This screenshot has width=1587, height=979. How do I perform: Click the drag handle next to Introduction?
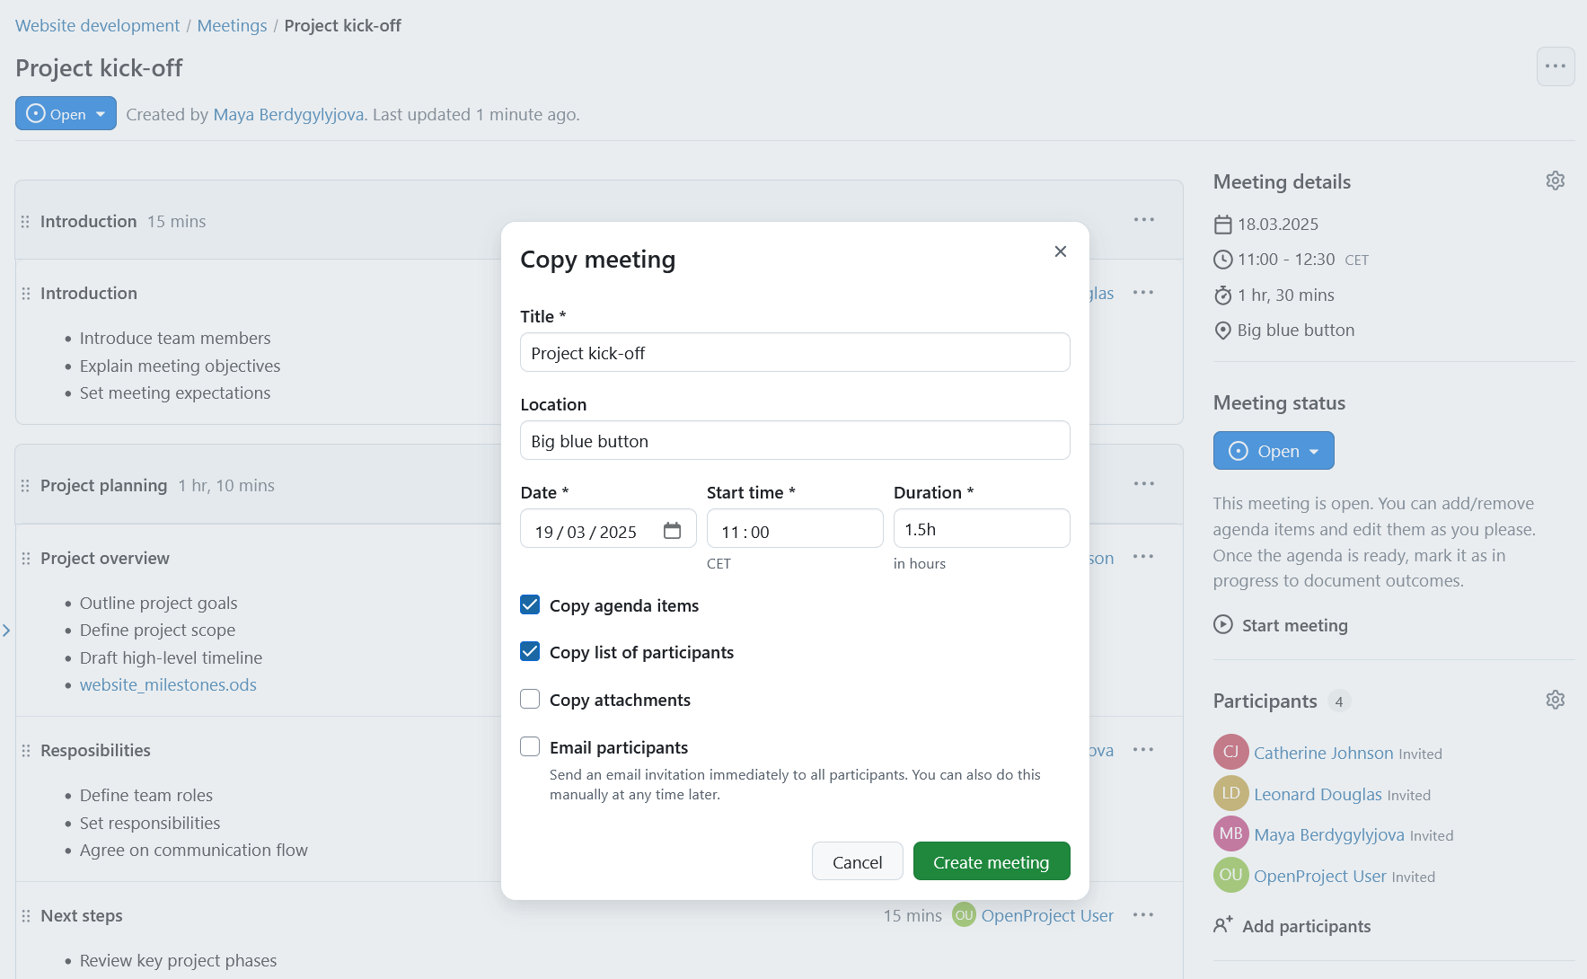click(x=24, y=220)
